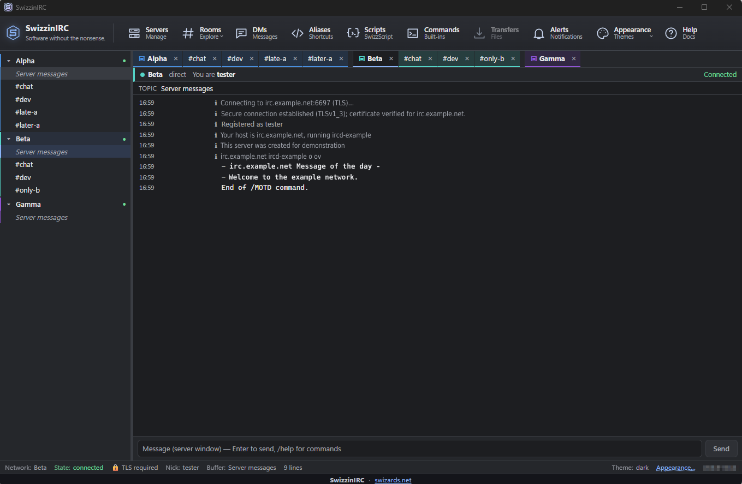Close the #only-b tab
The width and height of the screenshot is (742, 484).
click(513, 58)
